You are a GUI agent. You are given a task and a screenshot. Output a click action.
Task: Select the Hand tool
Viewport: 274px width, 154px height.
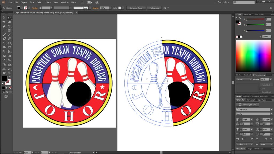(4, 73)
